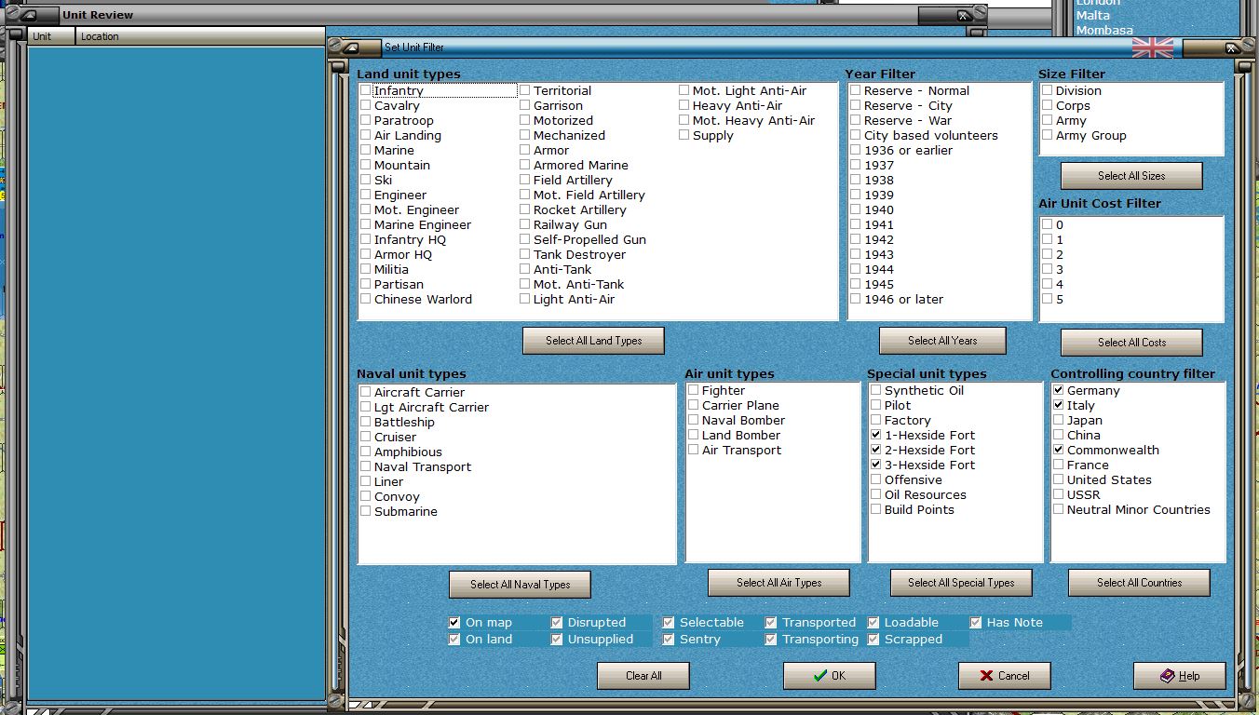This screenshot has width=1259, height=715.
Task: Click Select All Air Types button
Action: point(778,583)
